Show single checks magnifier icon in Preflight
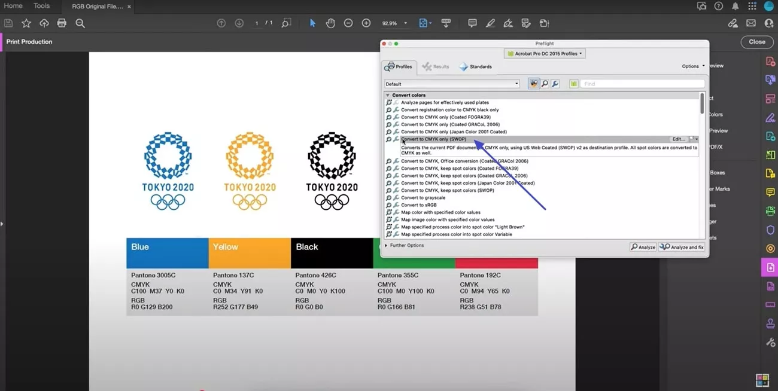778x391 pixels. (545, 84)
